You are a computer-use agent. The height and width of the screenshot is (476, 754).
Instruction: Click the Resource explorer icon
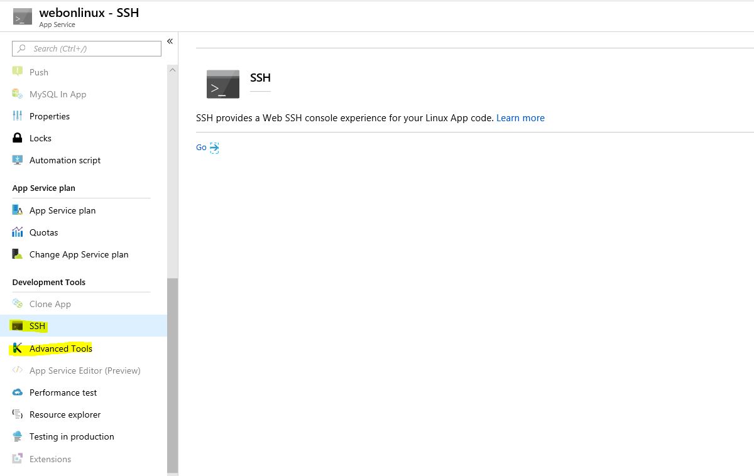point(18,414)
